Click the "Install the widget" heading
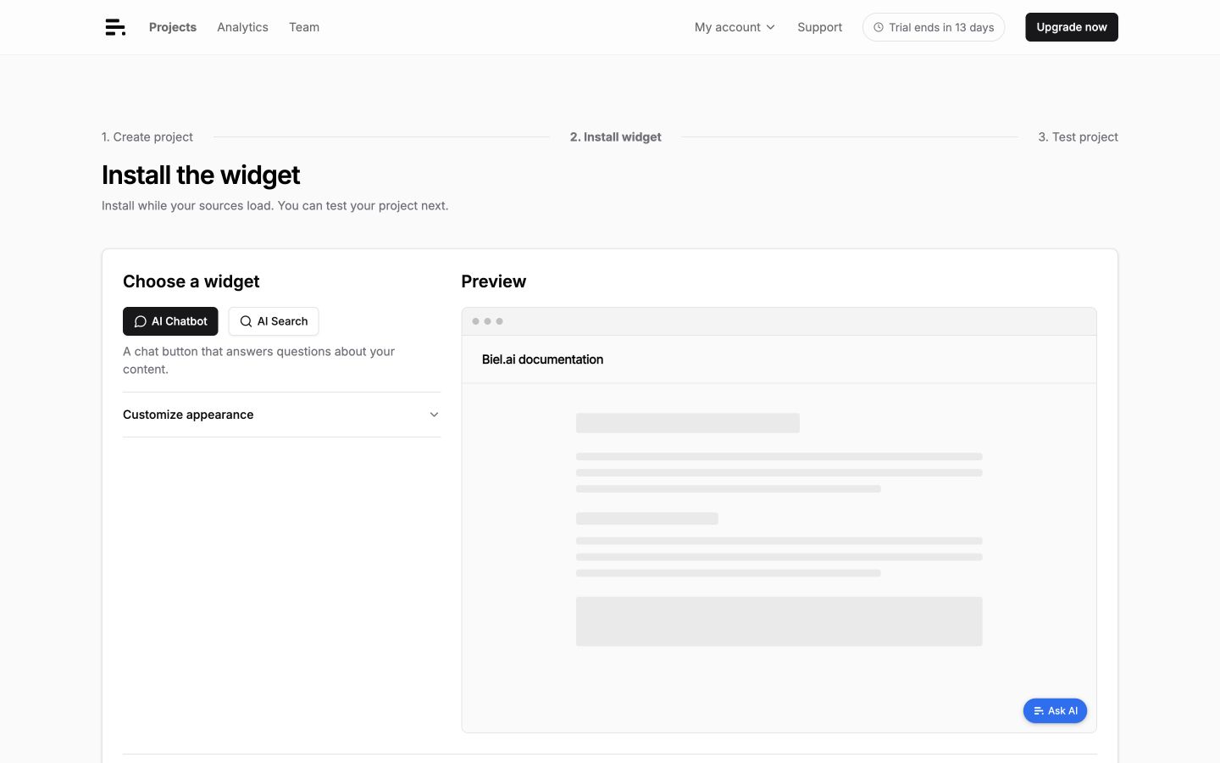This screenshot has height=763, width=1220. [201, 175]
